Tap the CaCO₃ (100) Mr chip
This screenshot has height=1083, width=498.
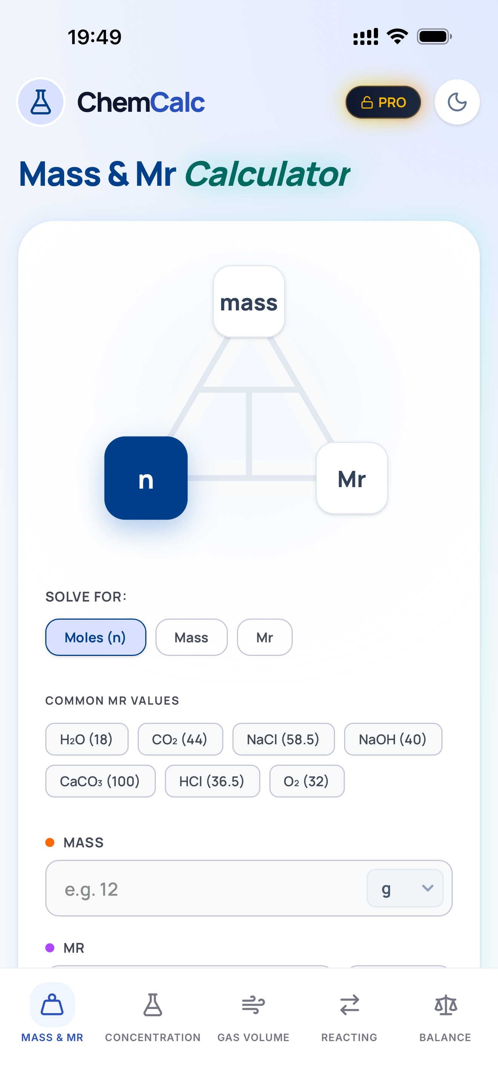[x=100, y=781]
